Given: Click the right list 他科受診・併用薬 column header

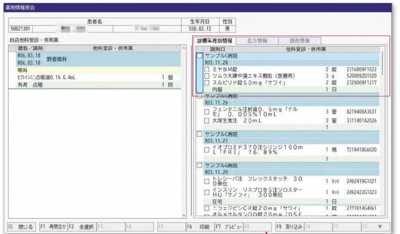Looking at the screenshot, I should 306,49.
